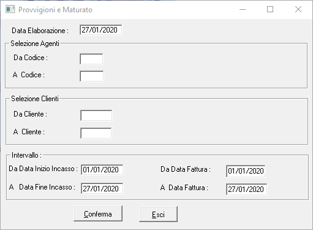
Task: Focus the Da Data Fattura date field
Action: tap(246, 171)
